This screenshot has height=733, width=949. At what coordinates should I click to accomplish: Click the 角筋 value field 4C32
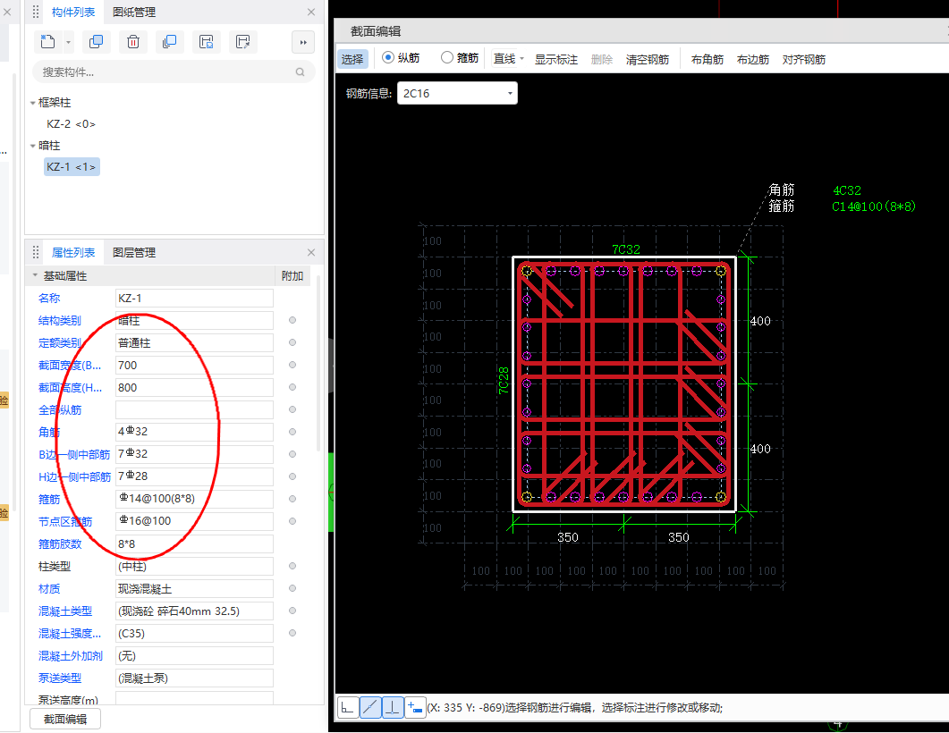point(194,432)
